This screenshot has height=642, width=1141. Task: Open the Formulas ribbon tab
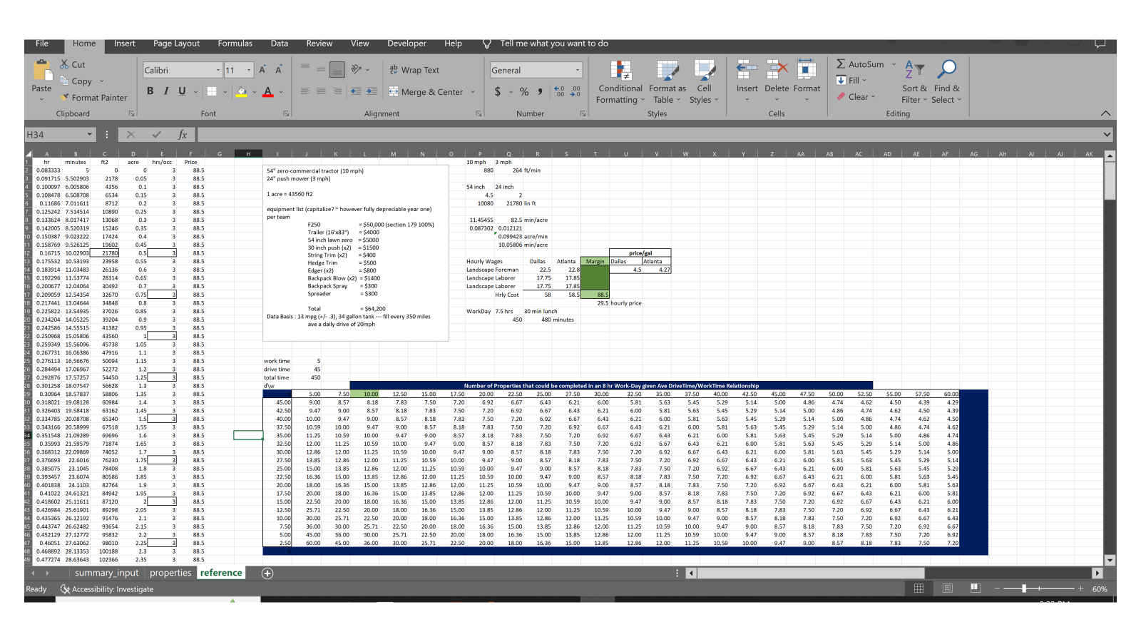click(235, 44)
